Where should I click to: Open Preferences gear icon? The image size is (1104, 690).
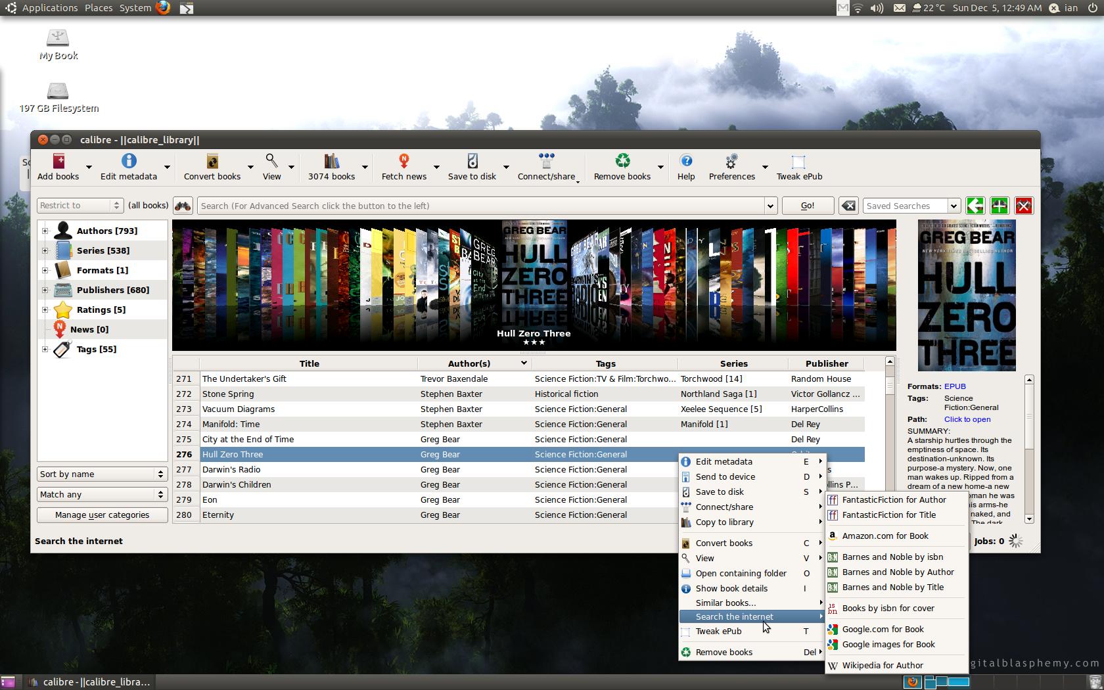731,162
